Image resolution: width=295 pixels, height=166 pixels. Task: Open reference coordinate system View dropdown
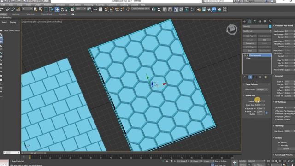coord(81,9)
